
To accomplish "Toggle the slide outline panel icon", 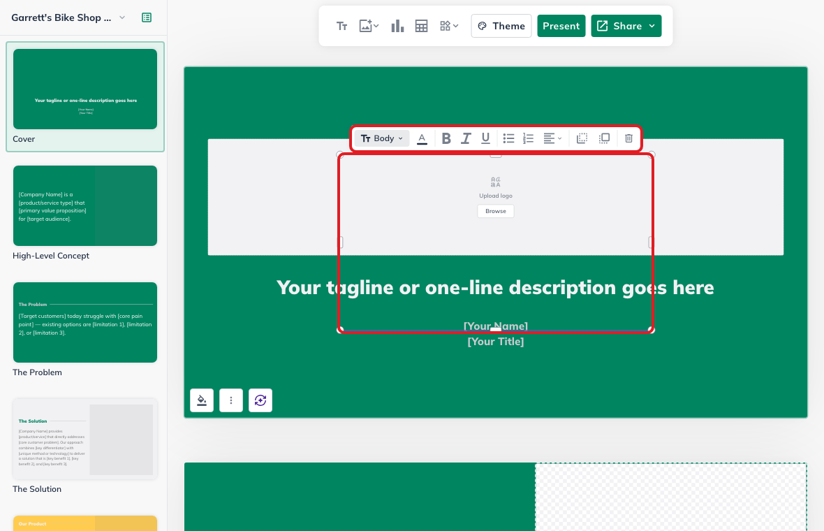I will coord(147,17).
